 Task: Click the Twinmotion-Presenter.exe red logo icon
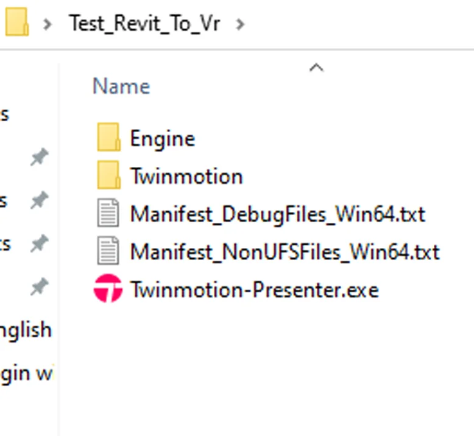pos(108,288)
